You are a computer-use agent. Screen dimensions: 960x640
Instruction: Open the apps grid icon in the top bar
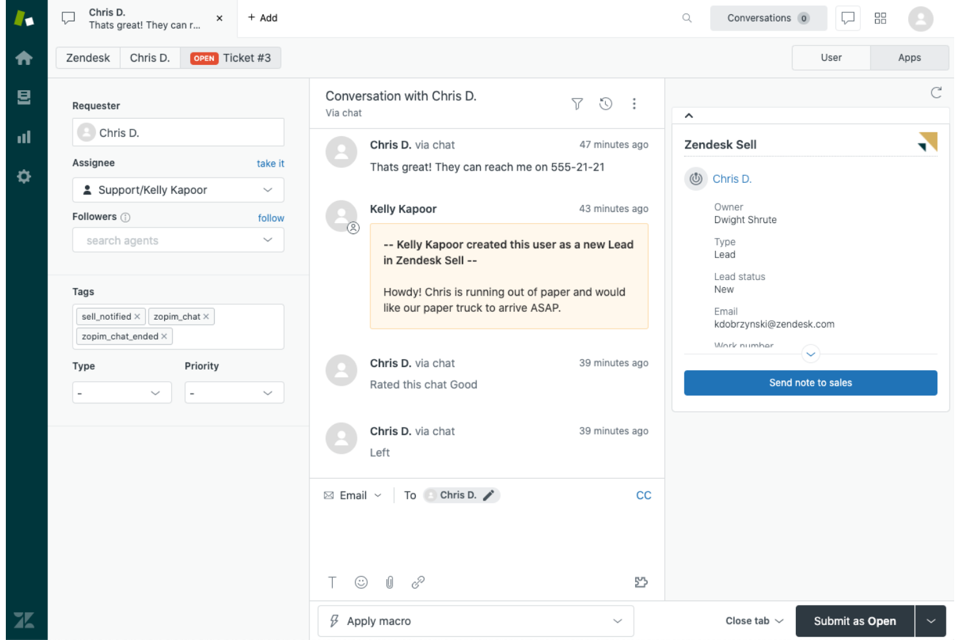(x=880, y=18)
